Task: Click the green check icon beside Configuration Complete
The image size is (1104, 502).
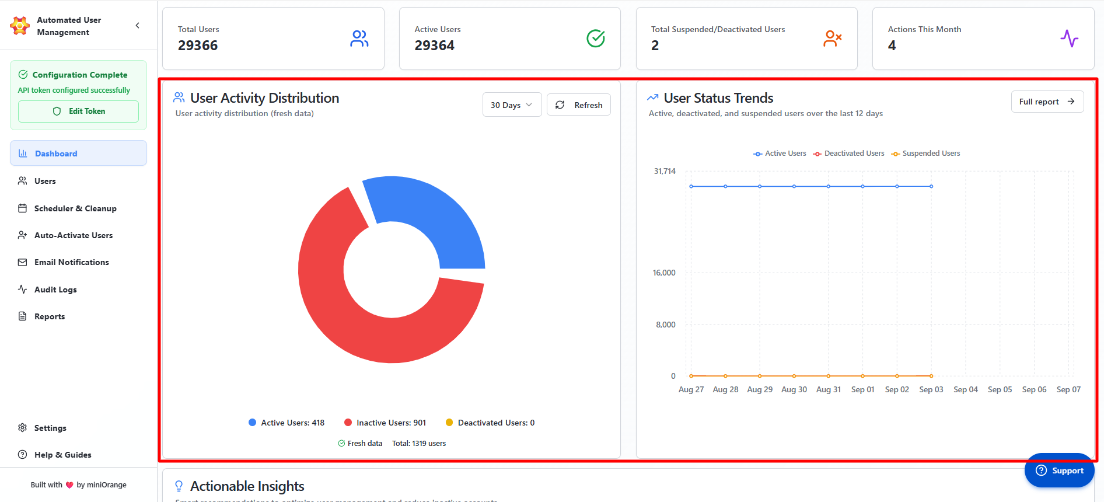Action: (23, 75)
